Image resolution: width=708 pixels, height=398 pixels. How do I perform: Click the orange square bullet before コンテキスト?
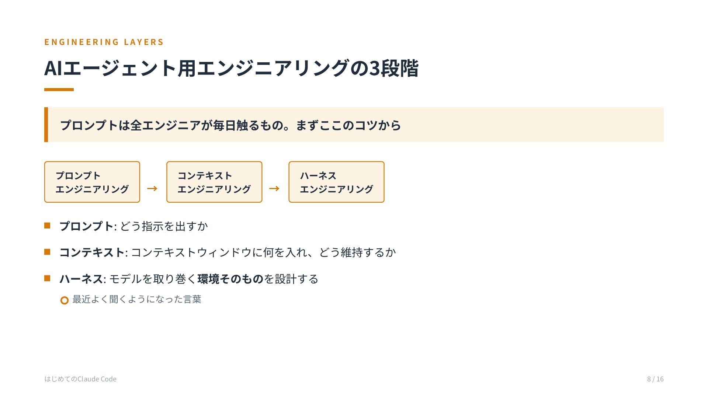click(x=47, y=252)
